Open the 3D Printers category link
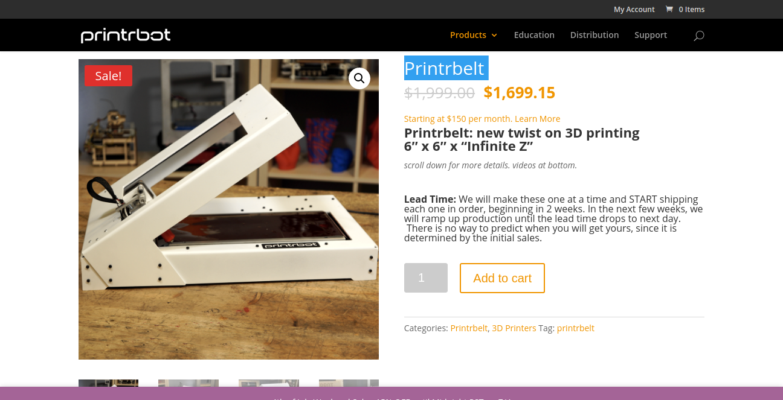The image size is (783, 400). click(514, 328)
